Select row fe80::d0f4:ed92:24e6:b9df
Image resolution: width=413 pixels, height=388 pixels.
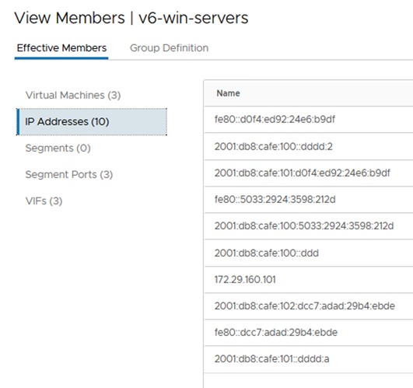(x=309, y=120)
